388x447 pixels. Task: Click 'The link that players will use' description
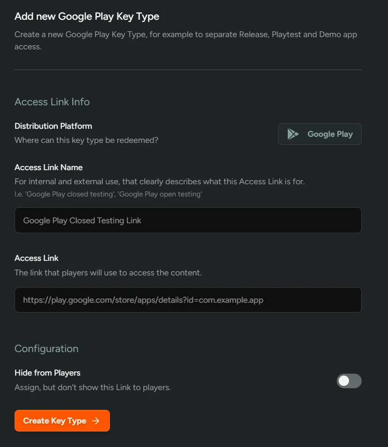coord(108,273)
